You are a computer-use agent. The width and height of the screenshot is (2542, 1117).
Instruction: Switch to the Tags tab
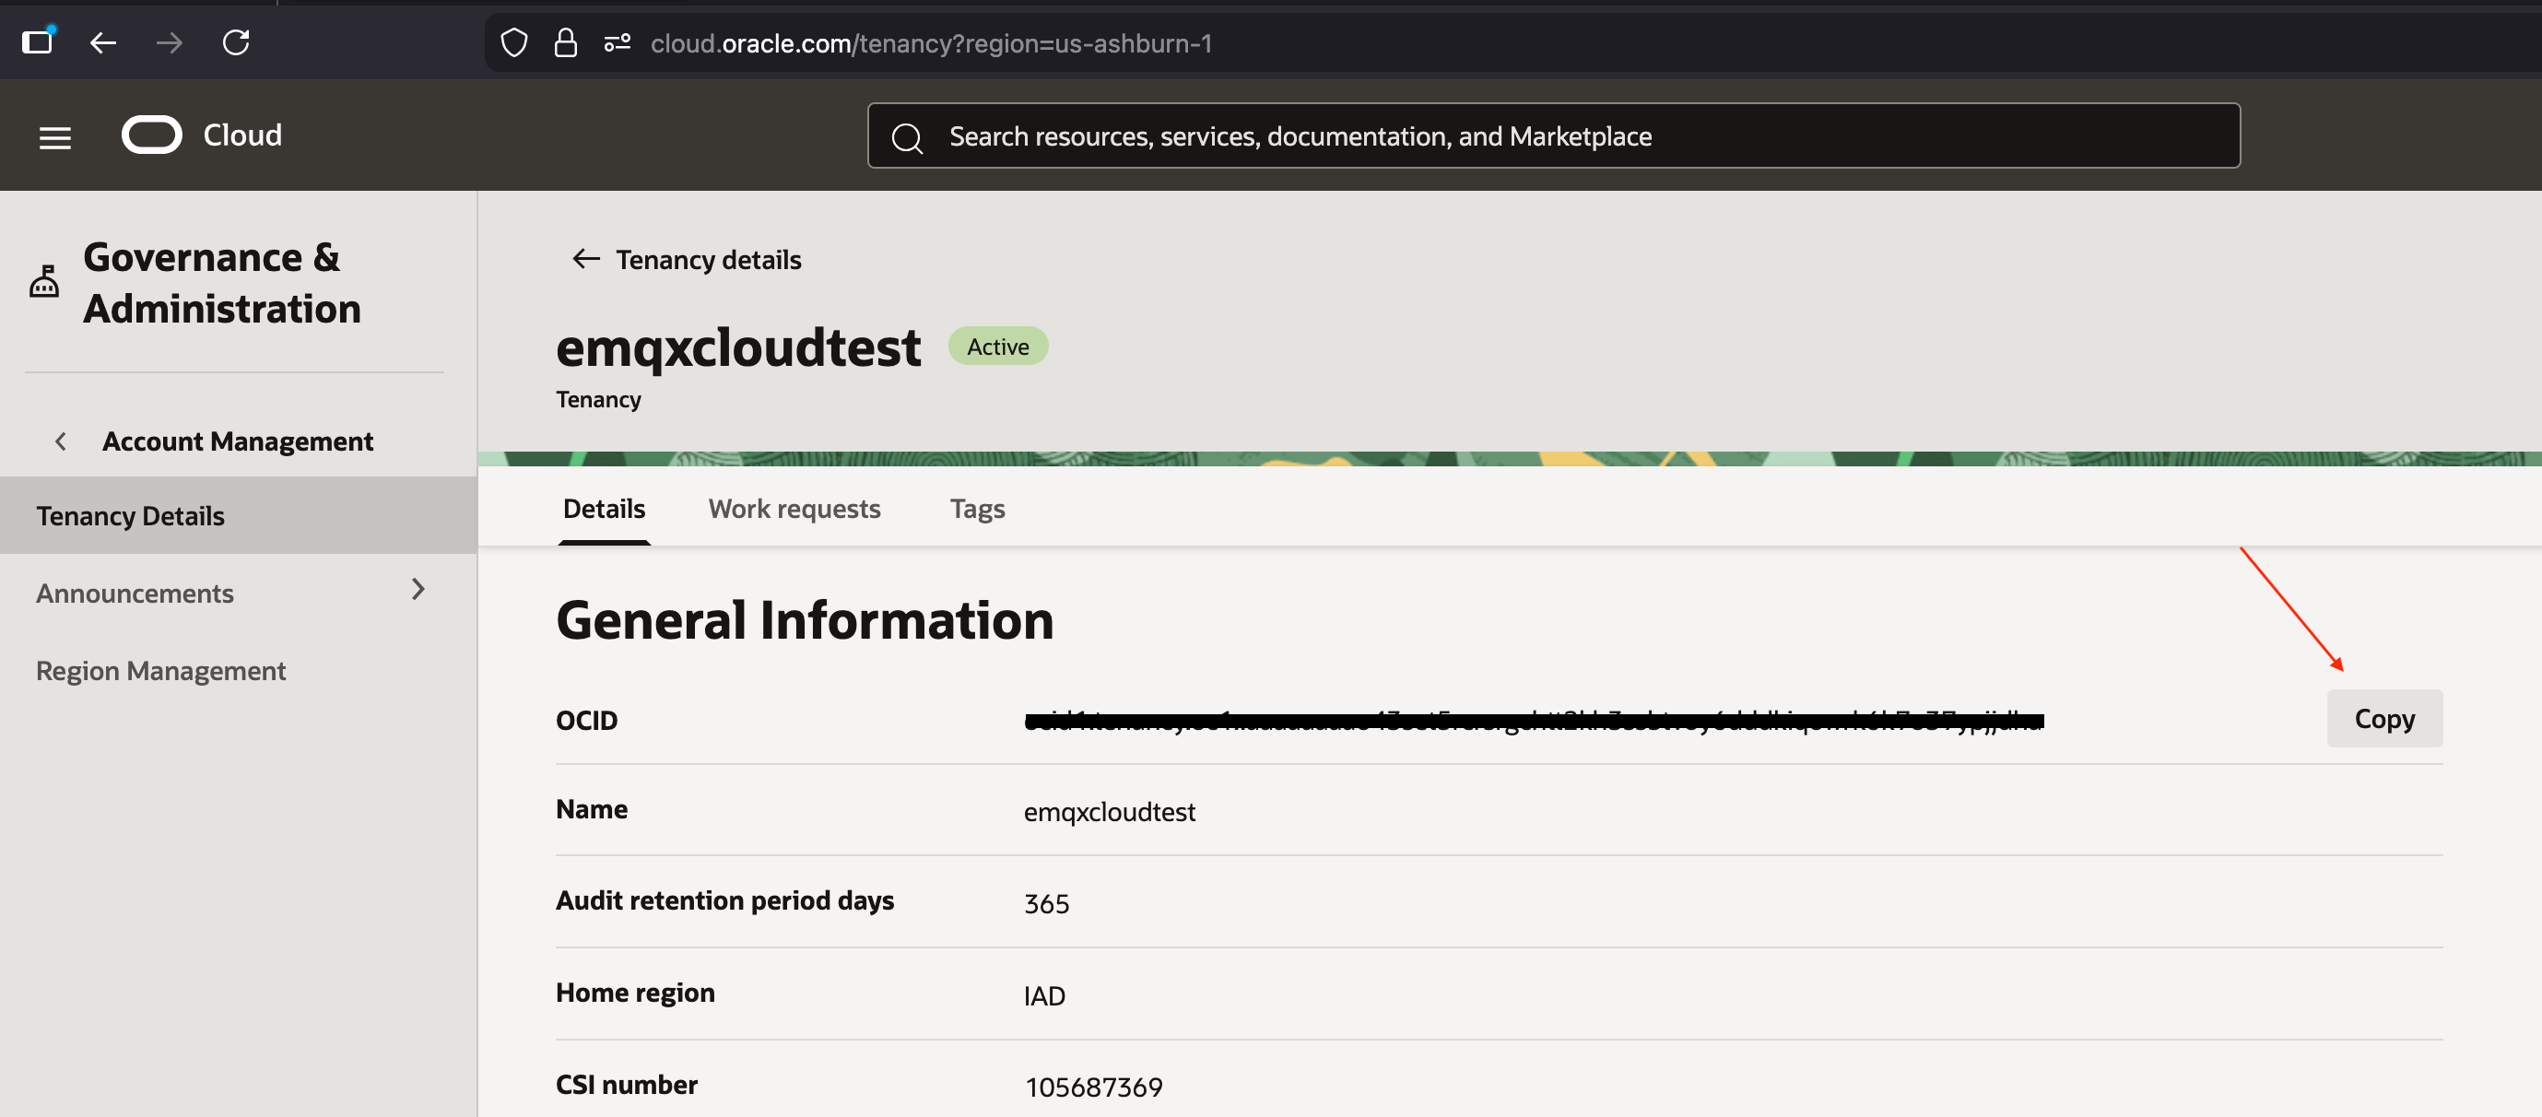977,509
